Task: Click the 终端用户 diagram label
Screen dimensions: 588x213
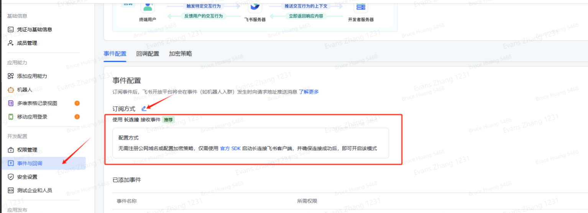Action: pos(148,19)
